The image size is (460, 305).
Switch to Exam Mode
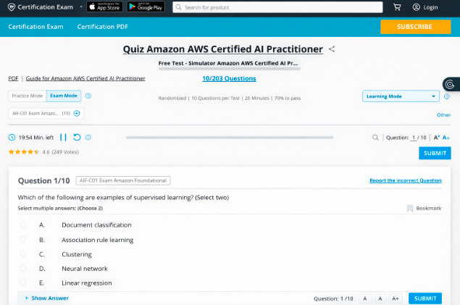pos(64,96)
